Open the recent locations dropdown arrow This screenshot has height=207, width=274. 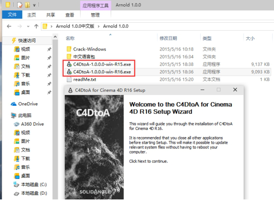coord(28,26)
